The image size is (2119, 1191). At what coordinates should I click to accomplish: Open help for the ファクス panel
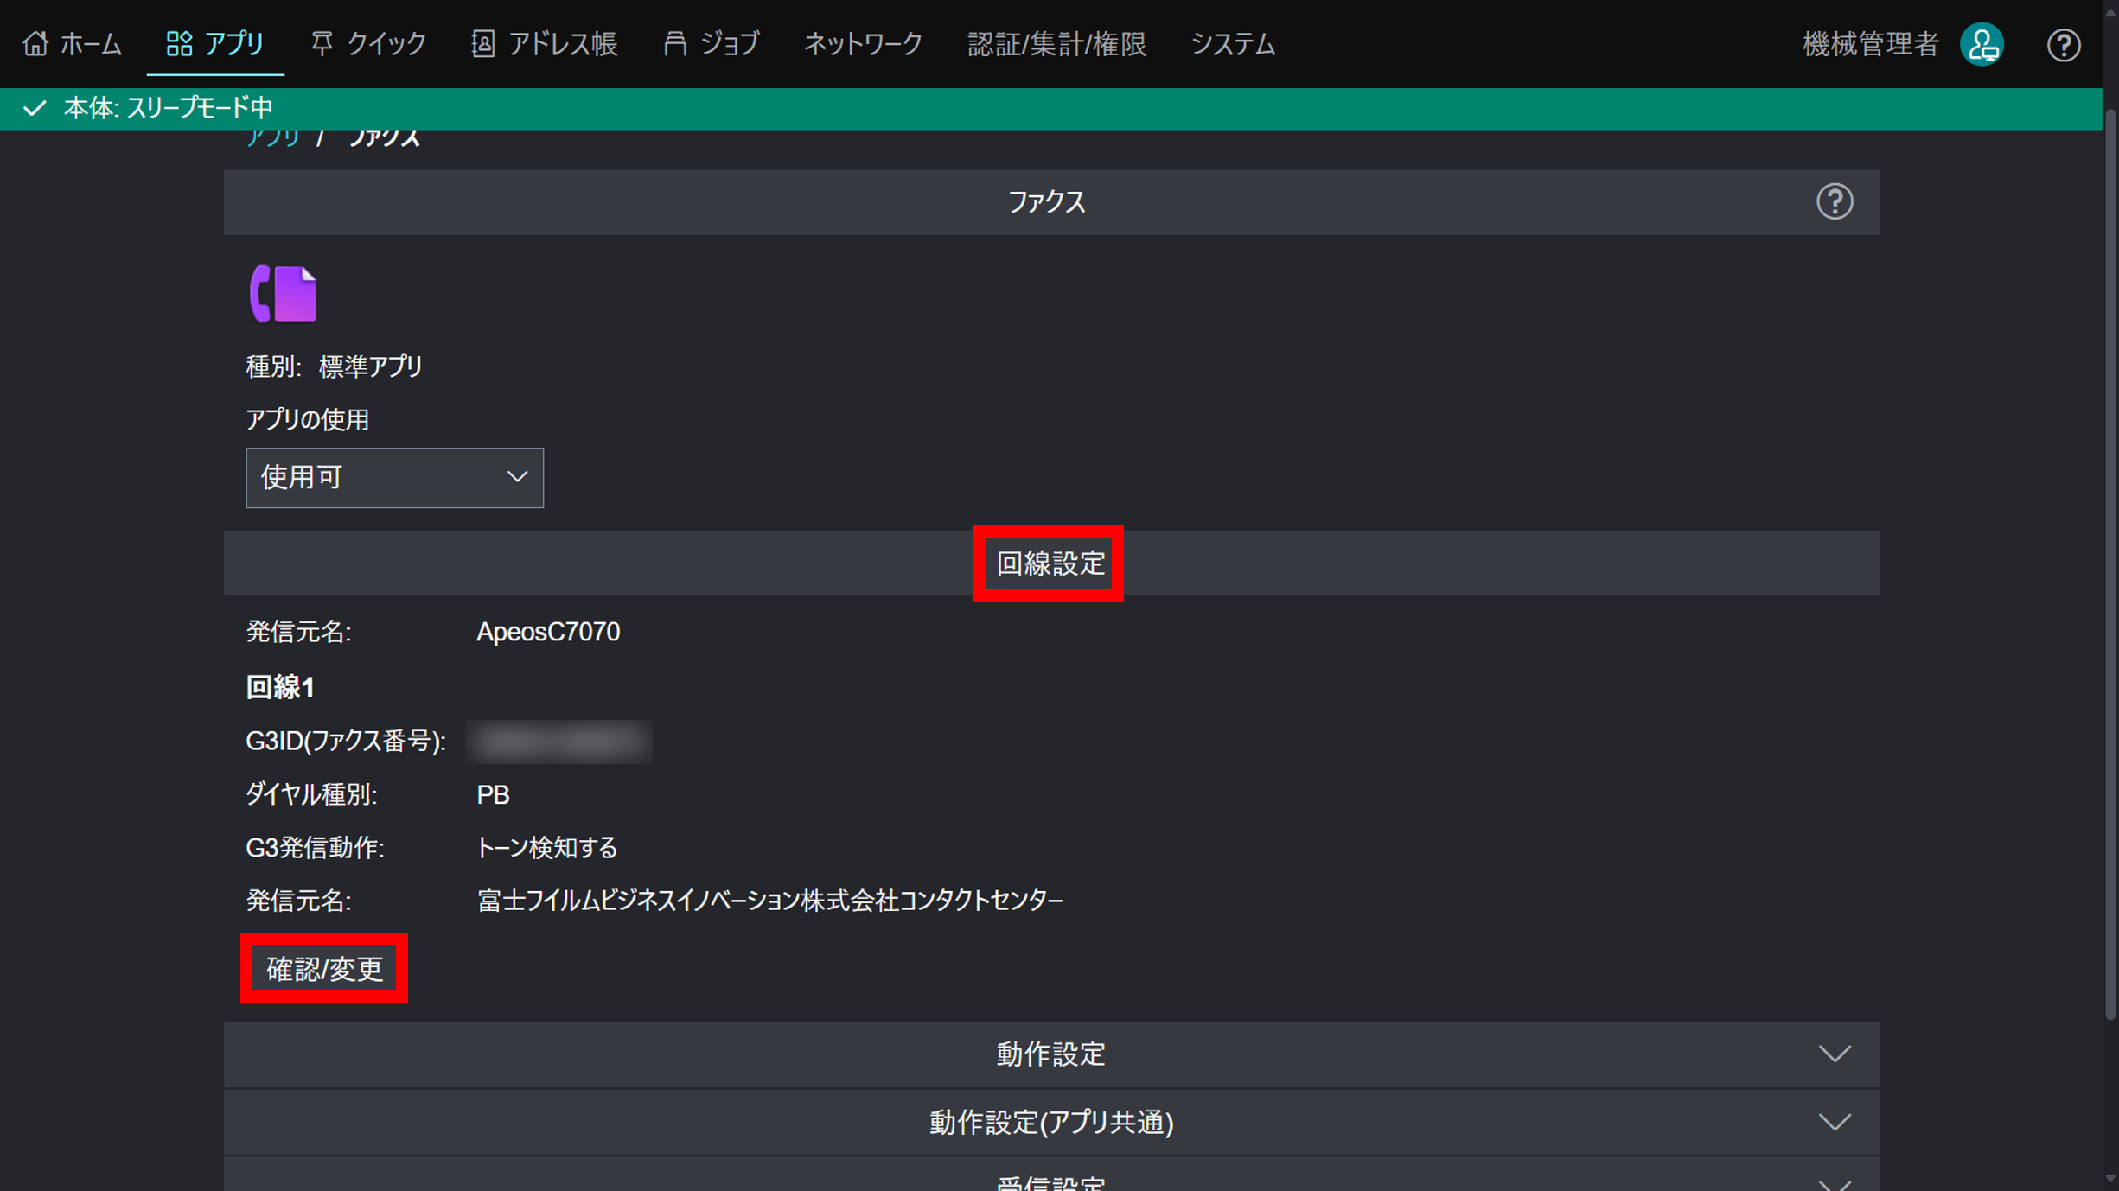click(x=1835, y=201)
